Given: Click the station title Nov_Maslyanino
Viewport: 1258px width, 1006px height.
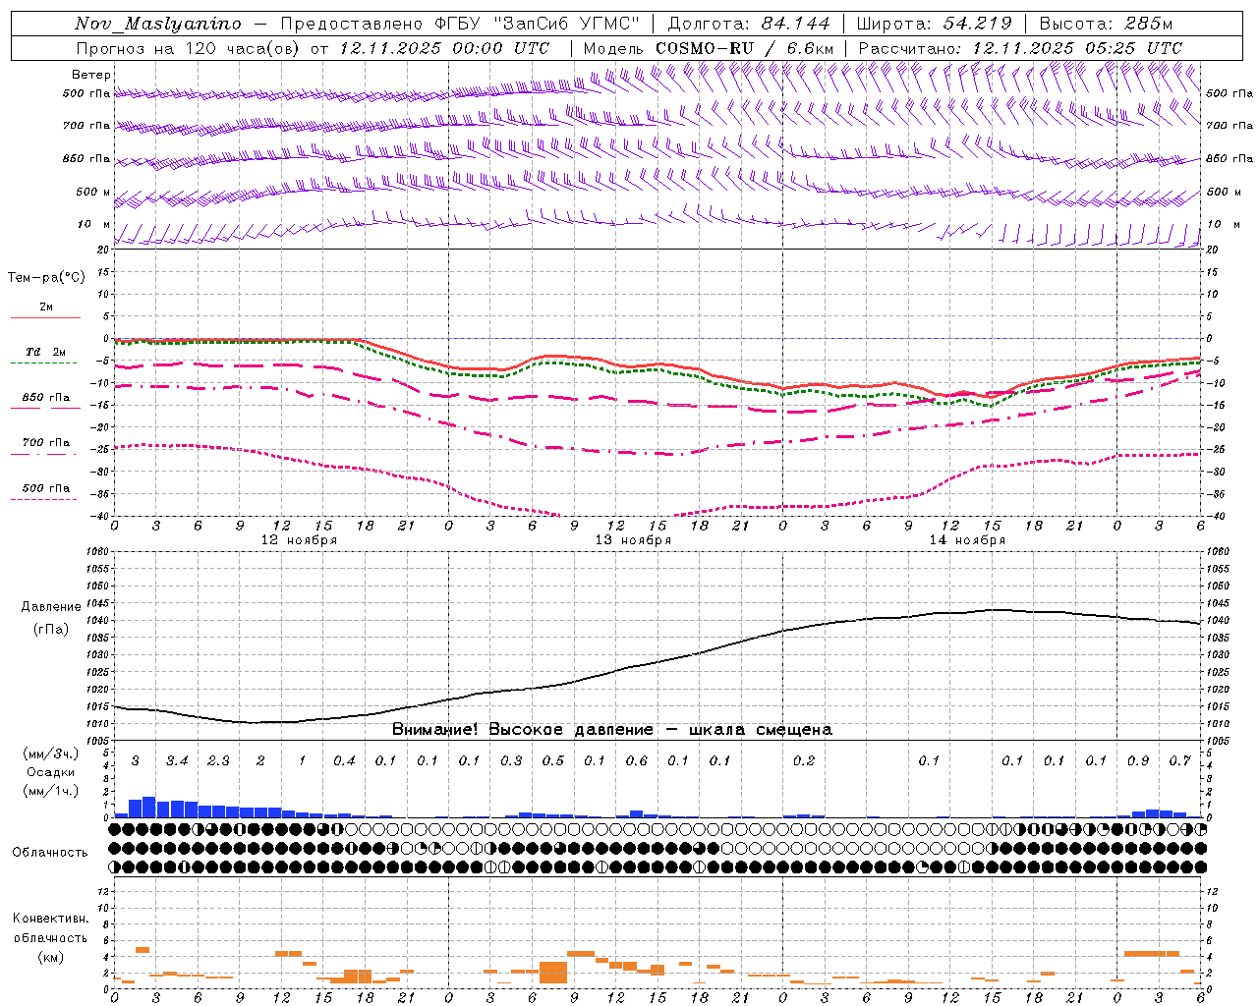Looking at the screenshot, I should point(158,24).
